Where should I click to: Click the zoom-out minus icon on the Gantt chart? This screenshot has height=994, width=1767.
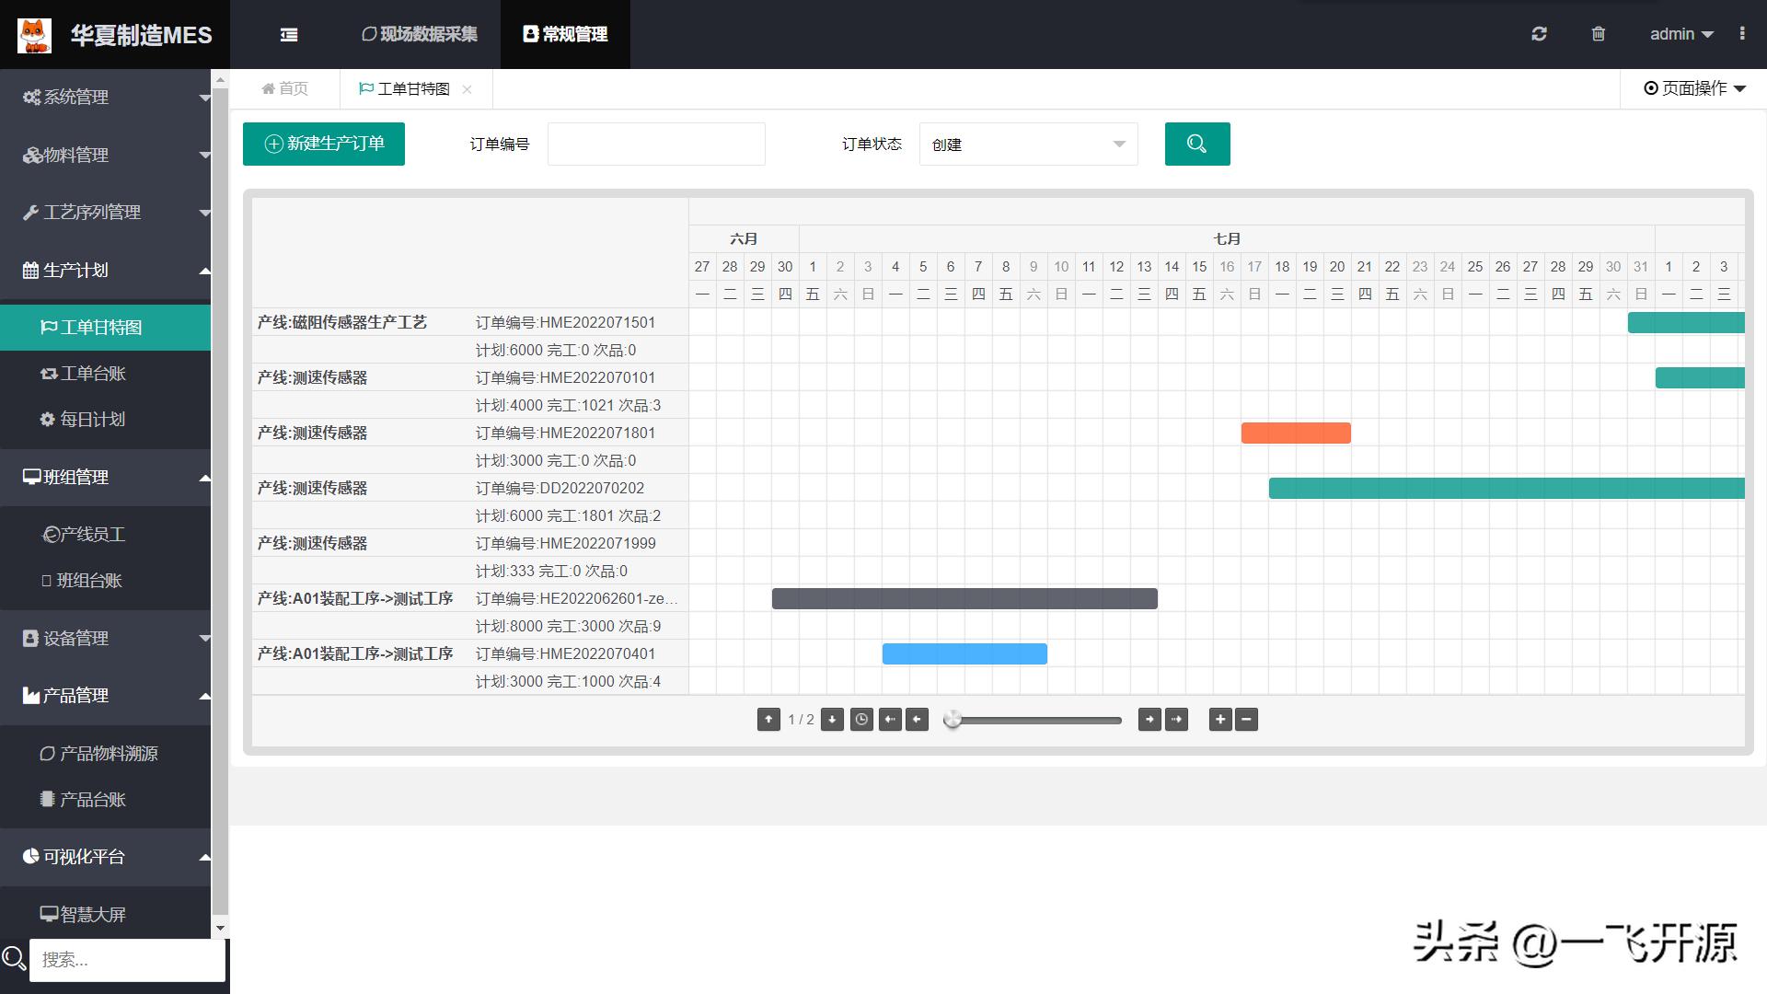coord(1247,720)
